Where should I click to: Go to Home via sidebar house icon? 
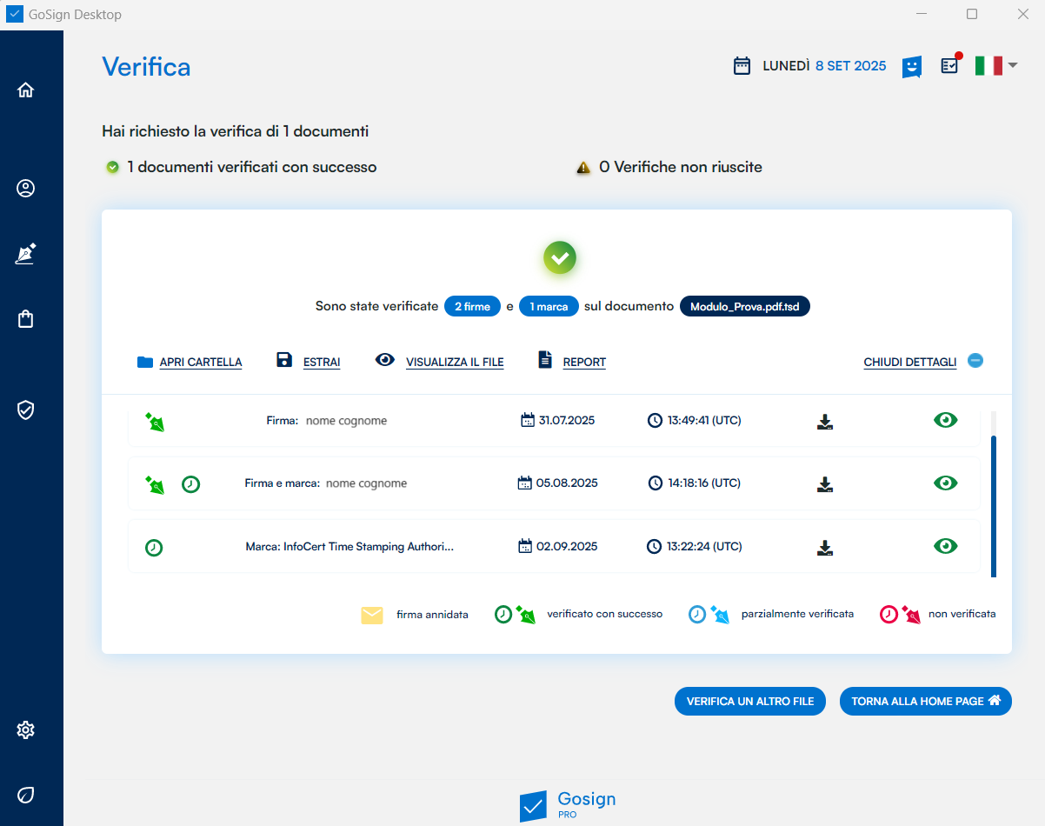[x=26, y=90]
